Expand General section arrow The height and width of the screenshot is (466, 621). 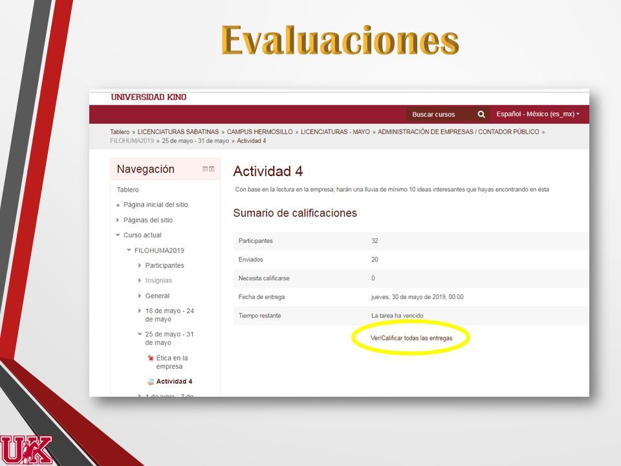click(x=140, y=296)
